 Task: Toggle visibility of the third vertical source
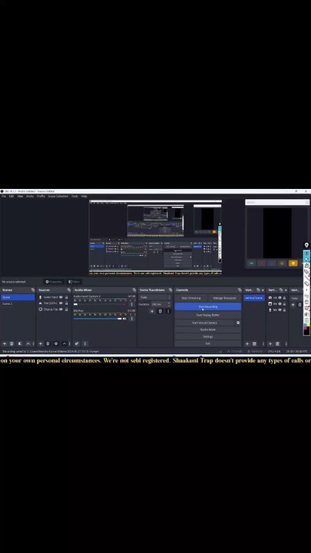point(280,310)
